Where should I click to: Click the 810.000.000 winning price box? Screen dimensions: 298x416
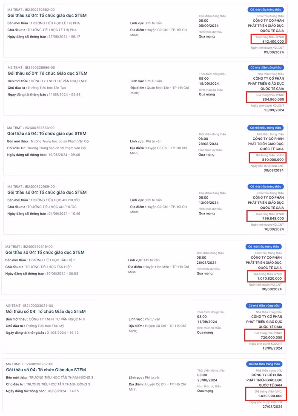[x=273, y=160]
